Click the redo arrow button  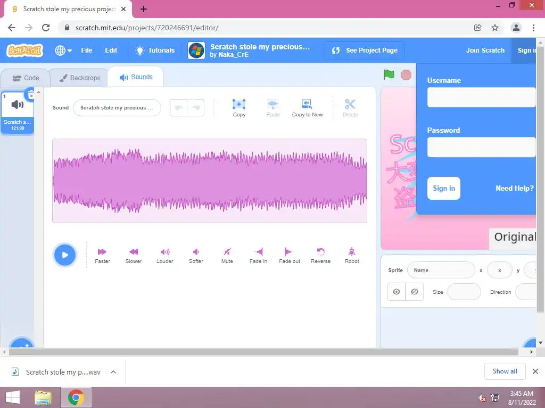tap(196, 108)
